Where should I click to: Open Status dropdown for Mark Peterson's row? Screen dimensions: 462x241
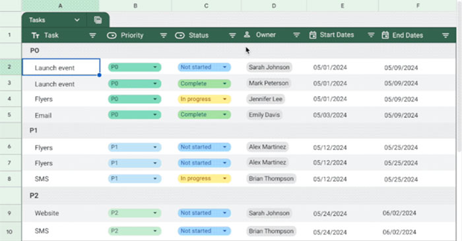coord(204,84)
